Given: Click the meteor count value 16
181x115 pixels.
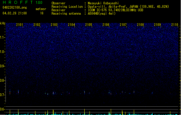Looking at the screenshot, I should pos(42,13).
